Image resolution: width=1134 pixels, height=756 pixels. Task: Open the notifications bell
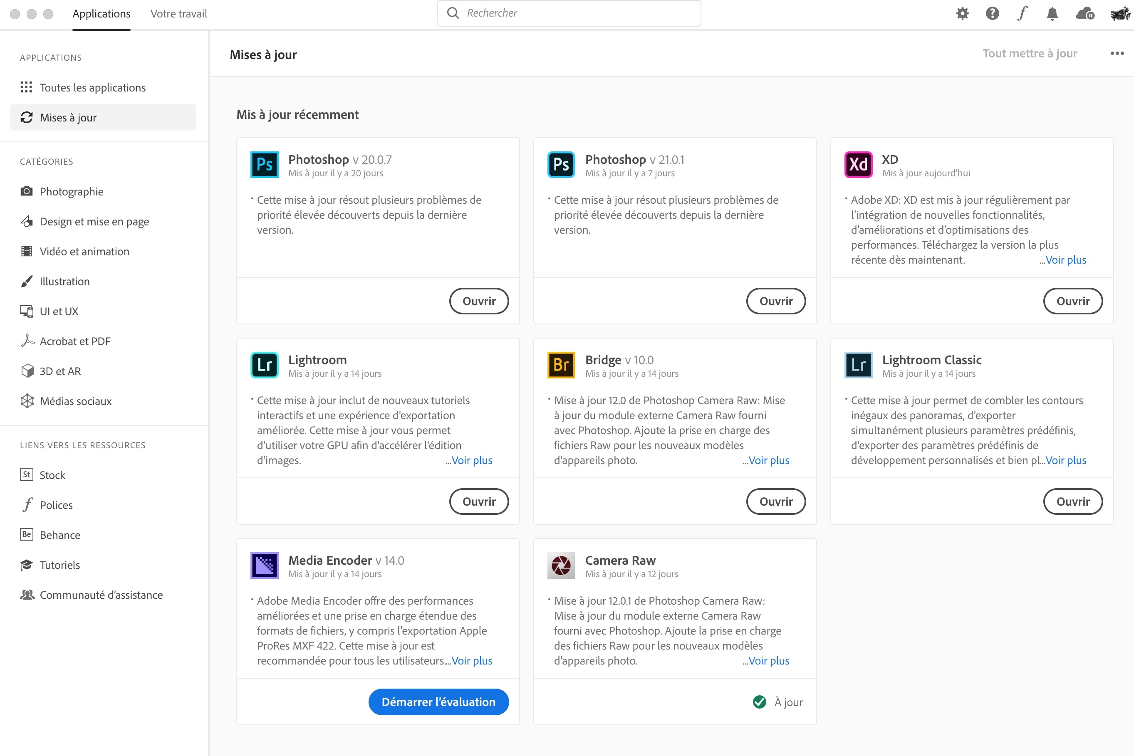click(1052, 13)
